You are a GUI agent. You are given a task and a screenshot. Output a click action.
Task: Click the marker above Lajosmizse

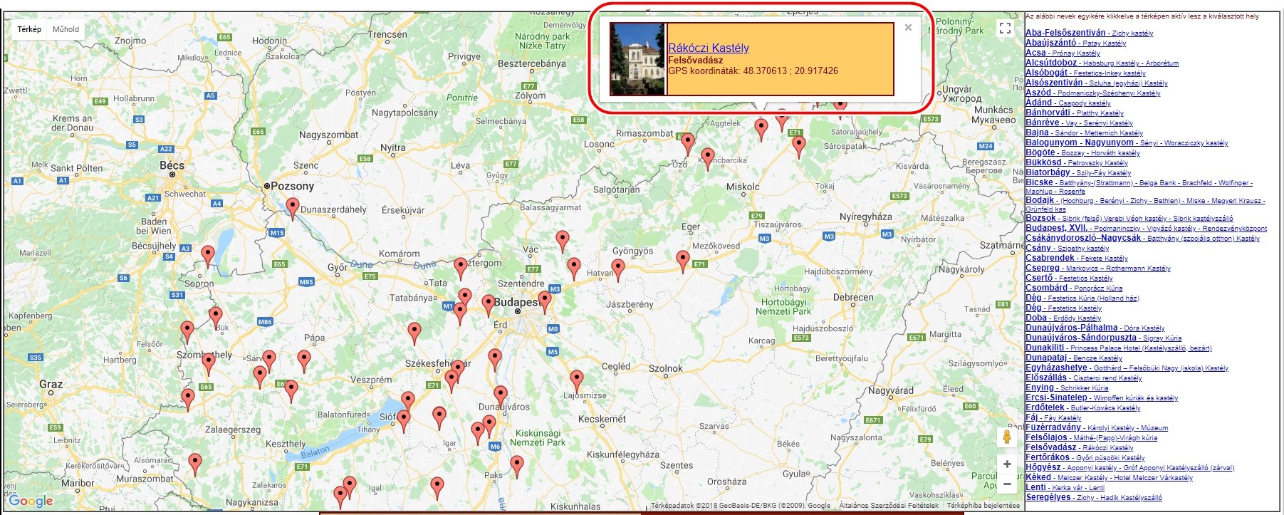[x=577, y=380]
